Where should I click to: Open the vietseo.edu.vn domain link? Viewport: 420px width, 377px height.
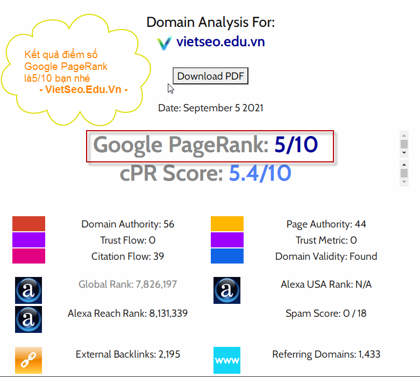(220, 42)
